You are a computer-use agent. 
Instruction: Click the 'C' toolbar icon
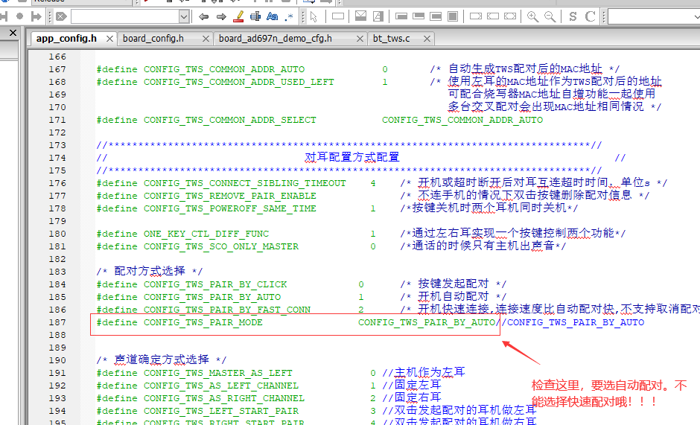tap(591, 17)
